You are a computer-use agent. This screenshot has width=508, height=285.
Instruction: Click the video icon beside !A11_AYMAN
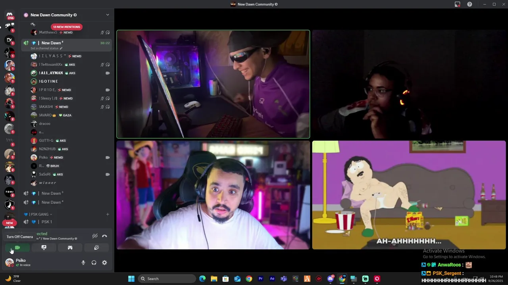(108, 73)
